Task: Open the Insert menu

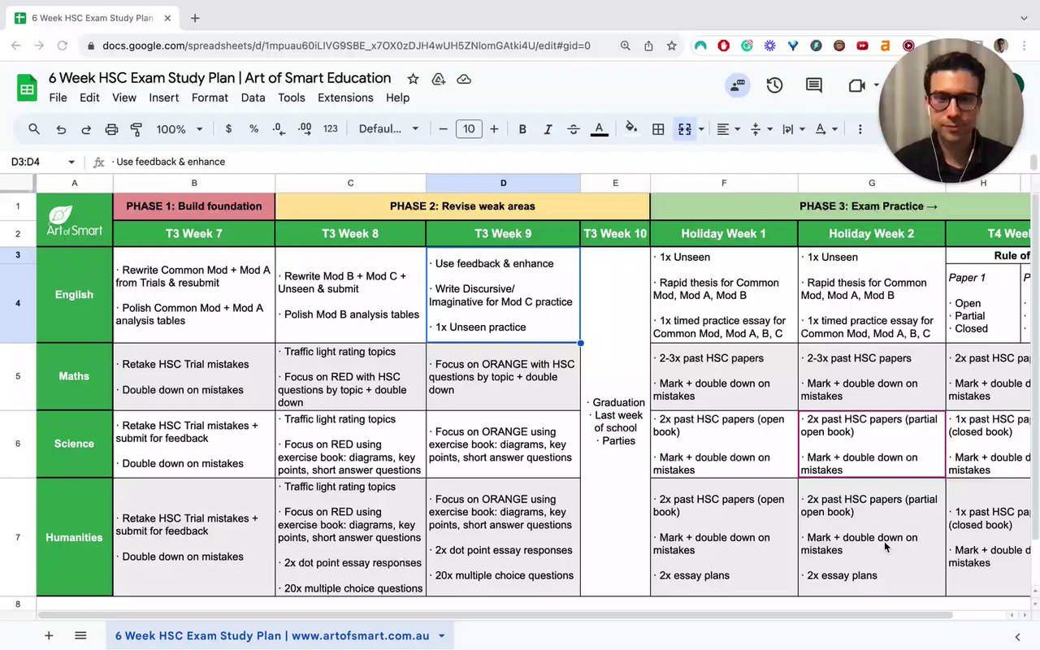Action: coord(164,97)
